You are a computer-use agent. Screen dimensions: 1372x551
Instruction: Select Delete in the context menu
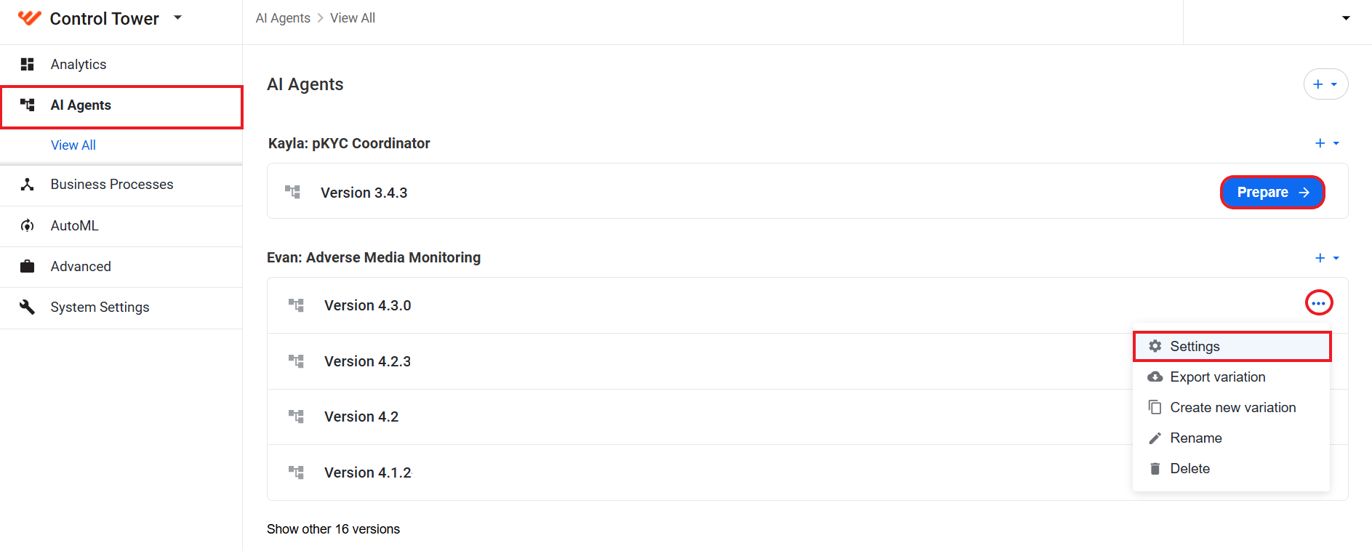1232,469
